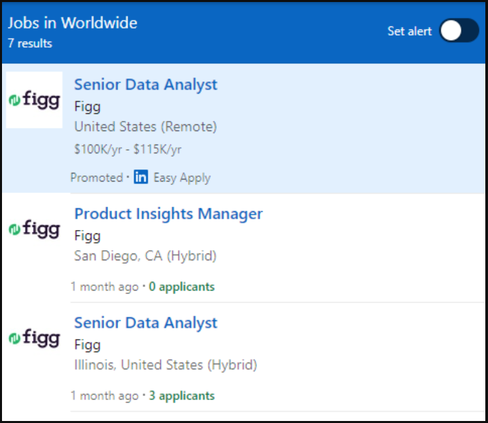Click the Figg logo on the Illinois listing
Image resolution: width=488 pixels, height=423 pixels.
pyautogui.click(x=34, y=338)
